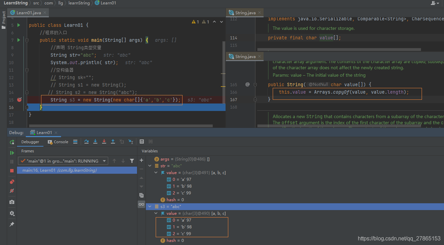Mute breakpoints with the slashed circle icon
The image size is (444, 245).
(x=12, y=191)
